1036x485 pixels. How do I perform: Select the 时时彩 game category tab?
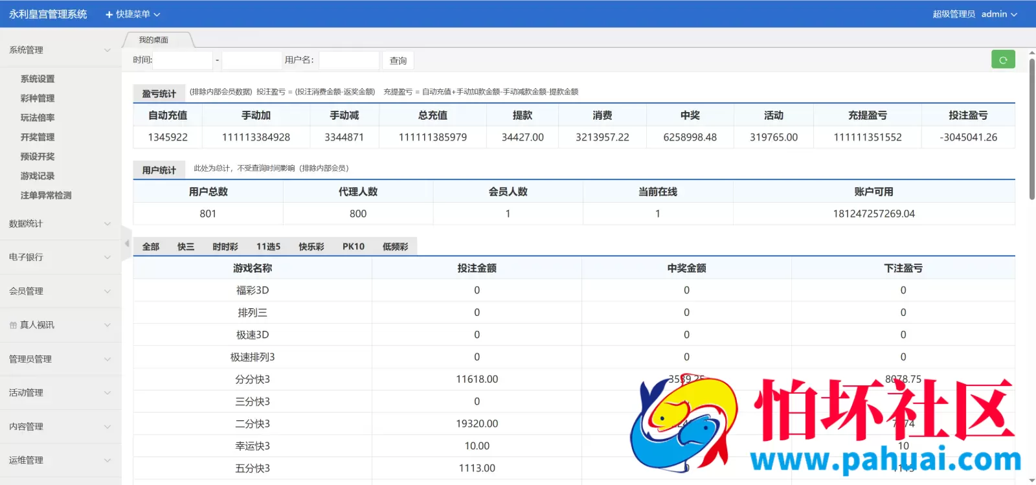225,247
